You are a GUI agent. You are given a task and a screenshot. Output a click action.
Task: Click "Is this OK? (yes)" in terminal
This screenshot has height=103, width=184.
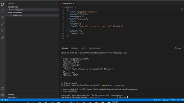coord(69,83)
